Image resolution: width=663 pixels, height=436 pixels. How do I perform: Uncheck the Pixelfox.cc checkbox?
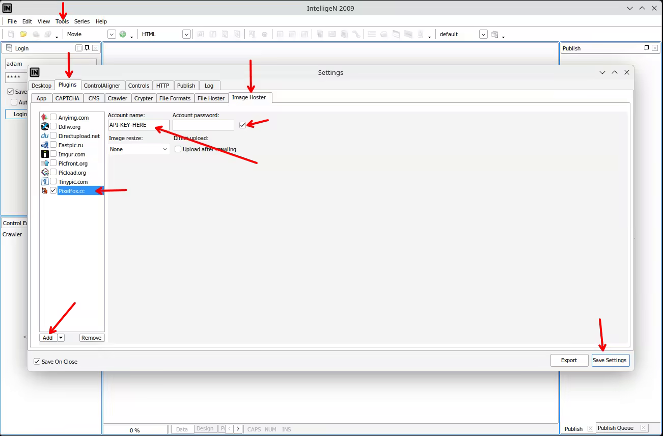click(53, 191)
